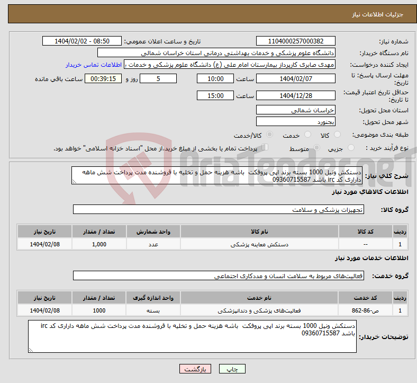This screenshot has height=383, width=417.
Task: Click the service group field فعالیت‌های مربوط به سلامت
Action: tap(219, 276)
